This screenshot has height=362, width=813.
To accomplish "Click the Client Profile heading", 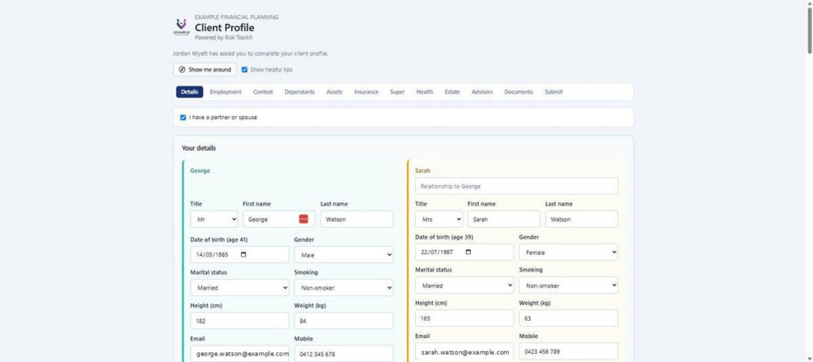I will coord(225,28).
